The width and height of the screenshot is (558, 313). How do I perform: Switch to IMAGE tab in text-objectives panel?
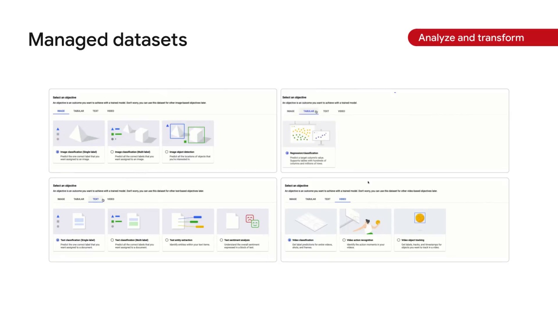[x=61, y=199]
